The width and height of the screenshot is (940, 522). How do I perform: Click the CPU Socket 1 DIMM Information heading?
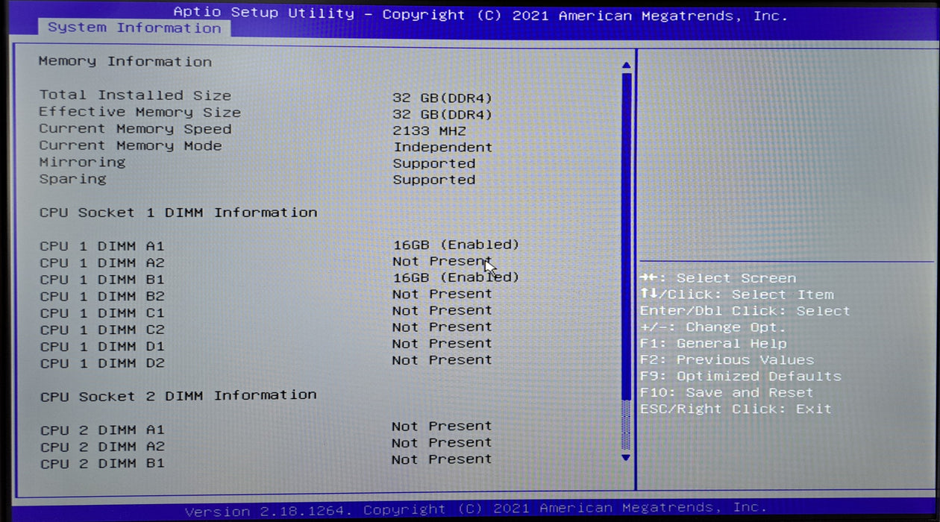click(x=178, y=213)
